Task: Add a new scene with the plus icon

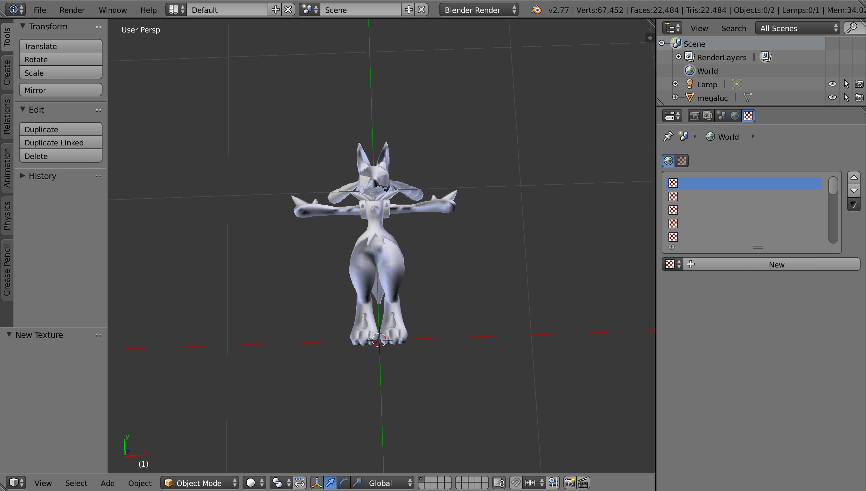Action: click(x=409, y=10)
